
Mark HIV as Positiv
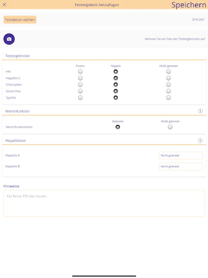pyautogui.click(x=80, y=72)
